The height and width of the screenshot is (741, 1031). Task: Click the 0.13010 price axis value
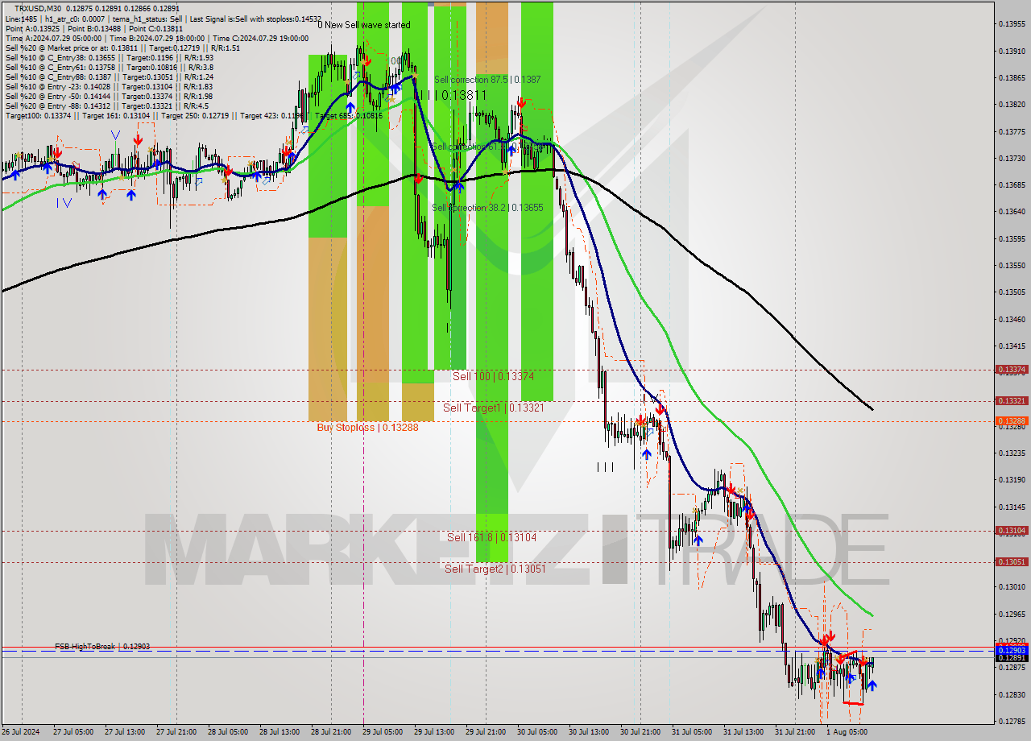pyautogui.click(x=1012, y=587)
